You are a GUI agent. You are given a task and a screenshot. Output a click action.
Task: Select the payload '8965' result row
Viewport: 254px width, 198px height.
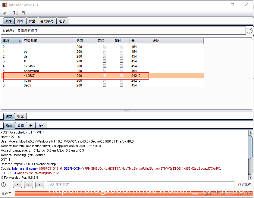coord(102,85)
